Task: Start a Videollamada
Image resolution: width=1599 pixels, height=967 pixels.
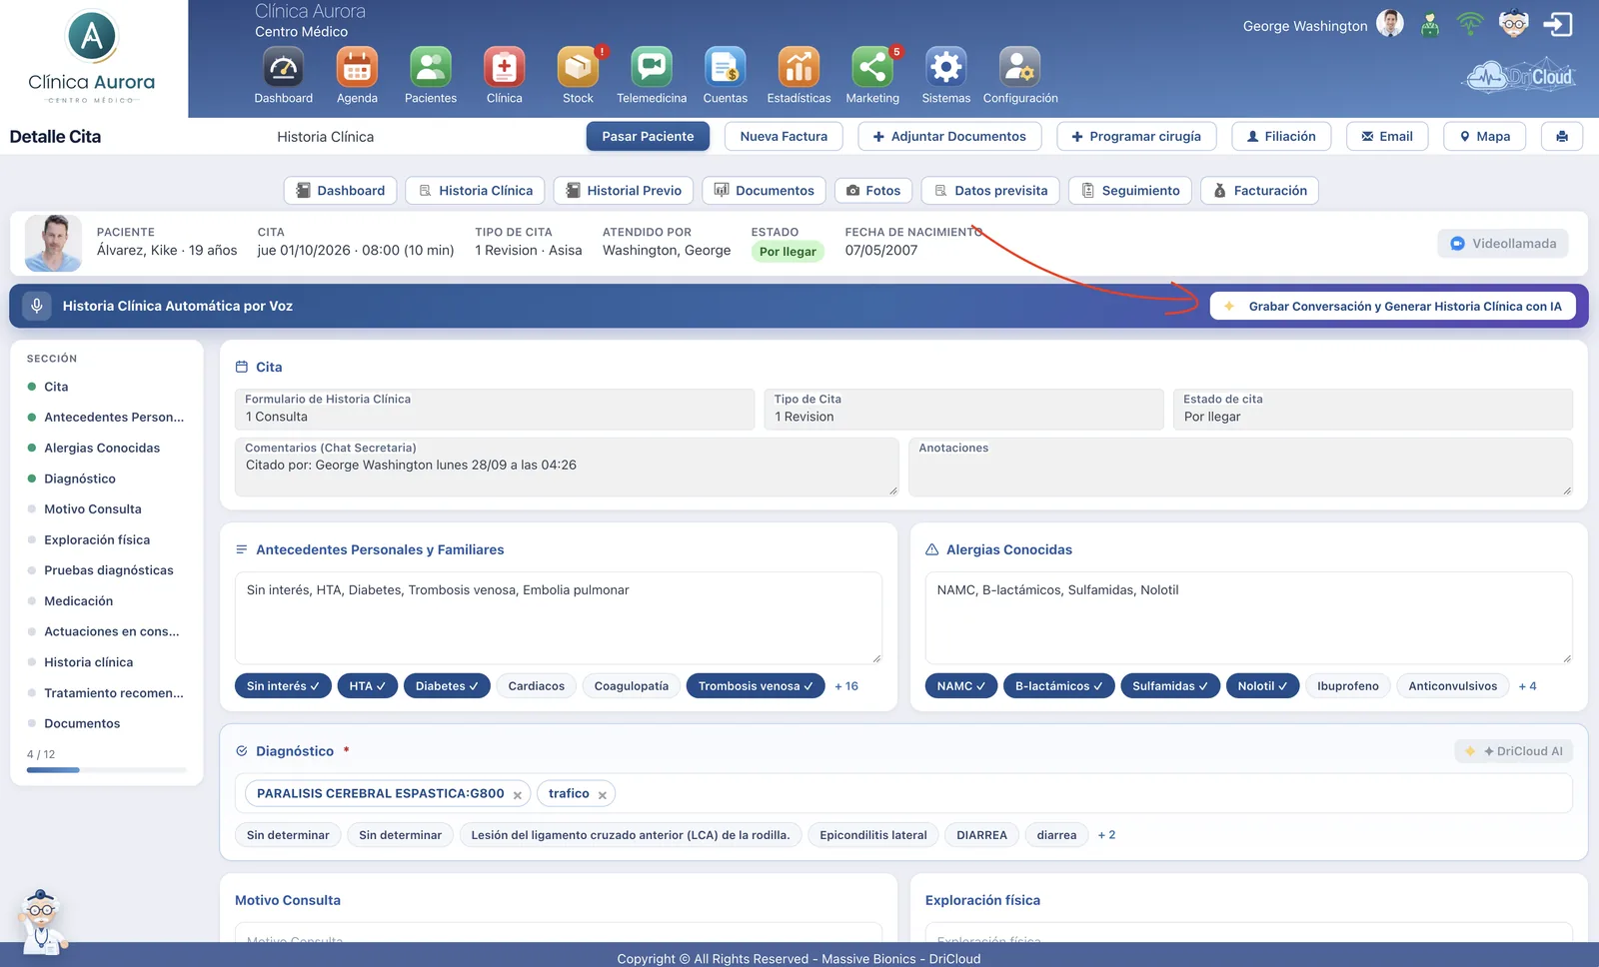Action: 1503,244
